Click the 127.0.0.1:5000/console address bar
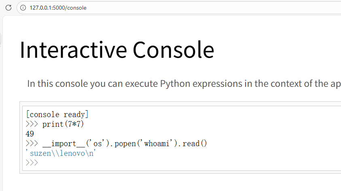The image size is (341, 191). (x=58, y=8)
